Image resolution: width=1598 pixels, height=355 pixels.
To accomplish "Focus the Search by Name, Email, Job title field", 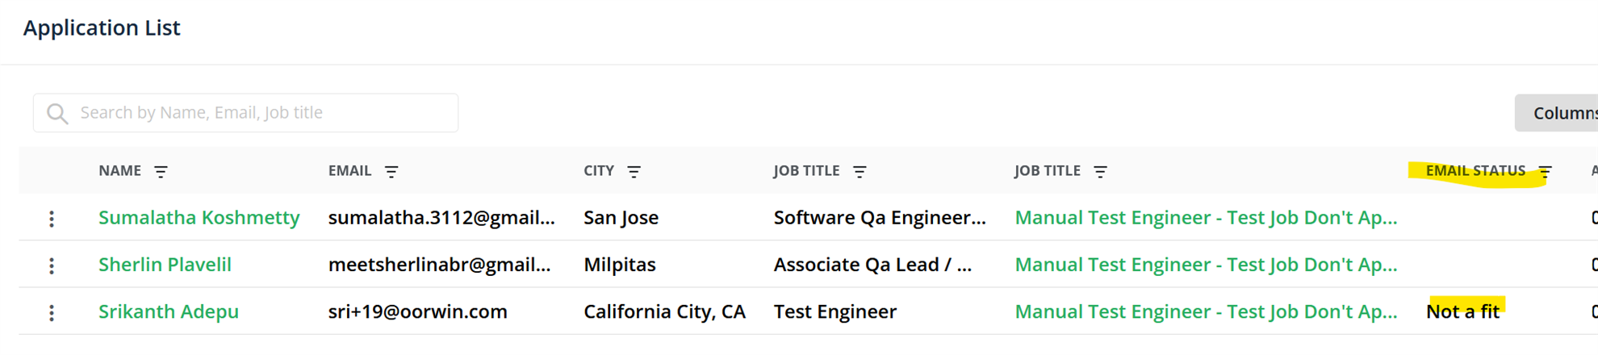I will [x=245, y=113].
